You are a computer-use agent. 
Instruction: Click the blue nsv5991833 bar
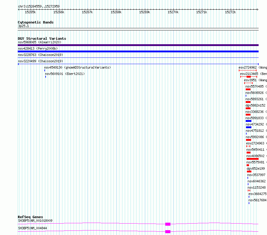point(248,121)
